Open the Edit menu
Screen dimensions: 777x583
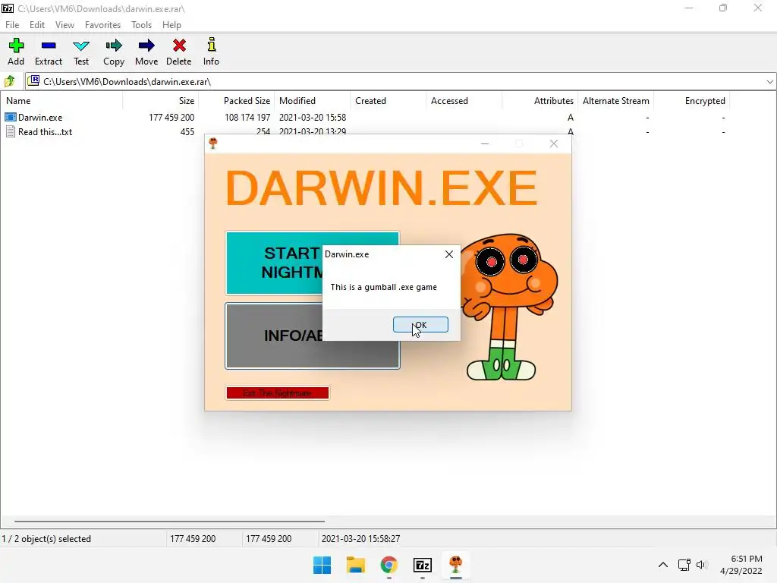tap(37, 25)
